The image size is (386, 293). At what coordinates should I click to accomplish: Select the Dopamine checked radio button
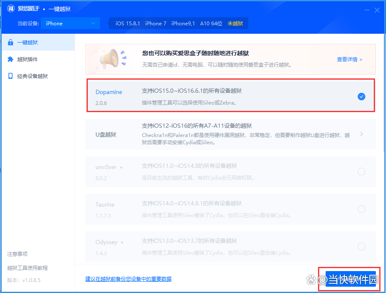(x=361, y=97)
